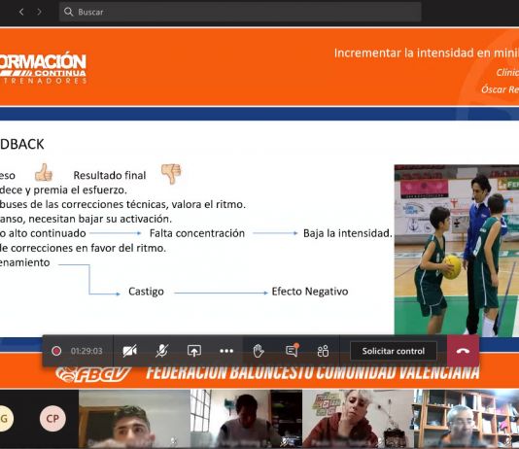
Task: Click the meeting timer 01:29:03
Action: pos(86,351)
